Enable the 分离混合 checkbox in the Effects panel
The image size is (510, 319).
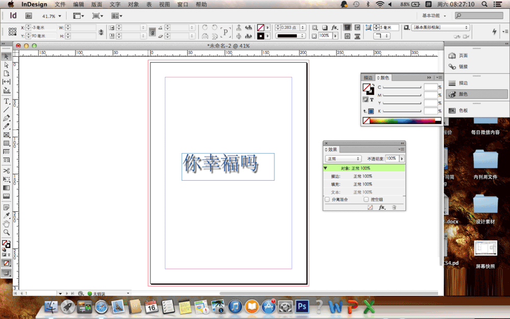point(327,199)
